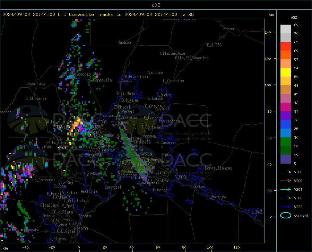Click the 'TUPUNGATO' map label
Screen dimensions: 312x252
(x=62, y=197)
